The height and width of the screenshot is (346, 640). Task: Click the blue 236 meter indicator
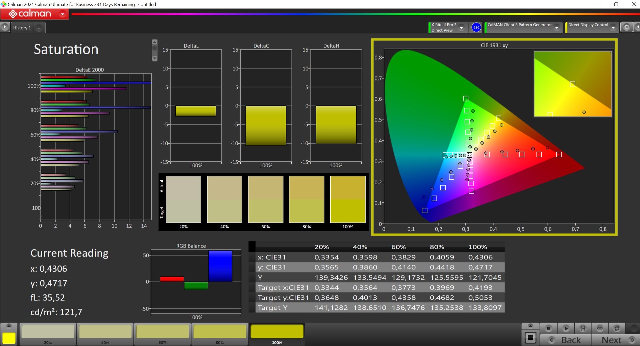[476, 27]
